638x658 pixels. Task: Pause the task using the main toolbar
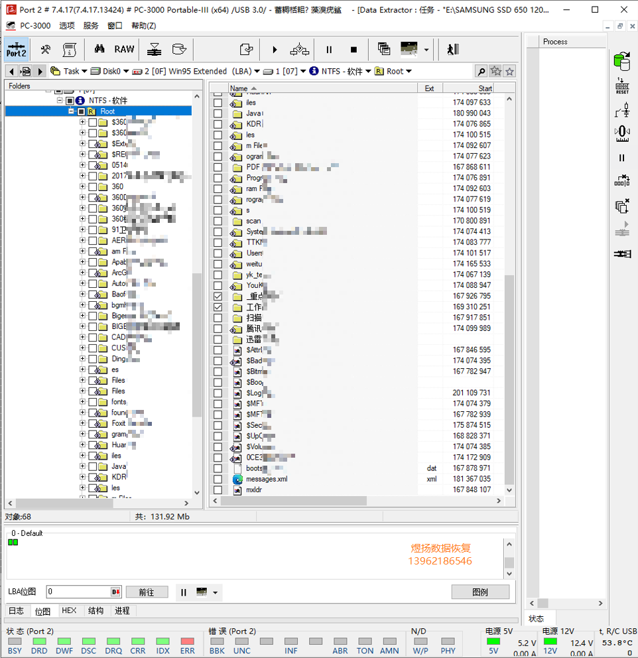pos(329,50)
